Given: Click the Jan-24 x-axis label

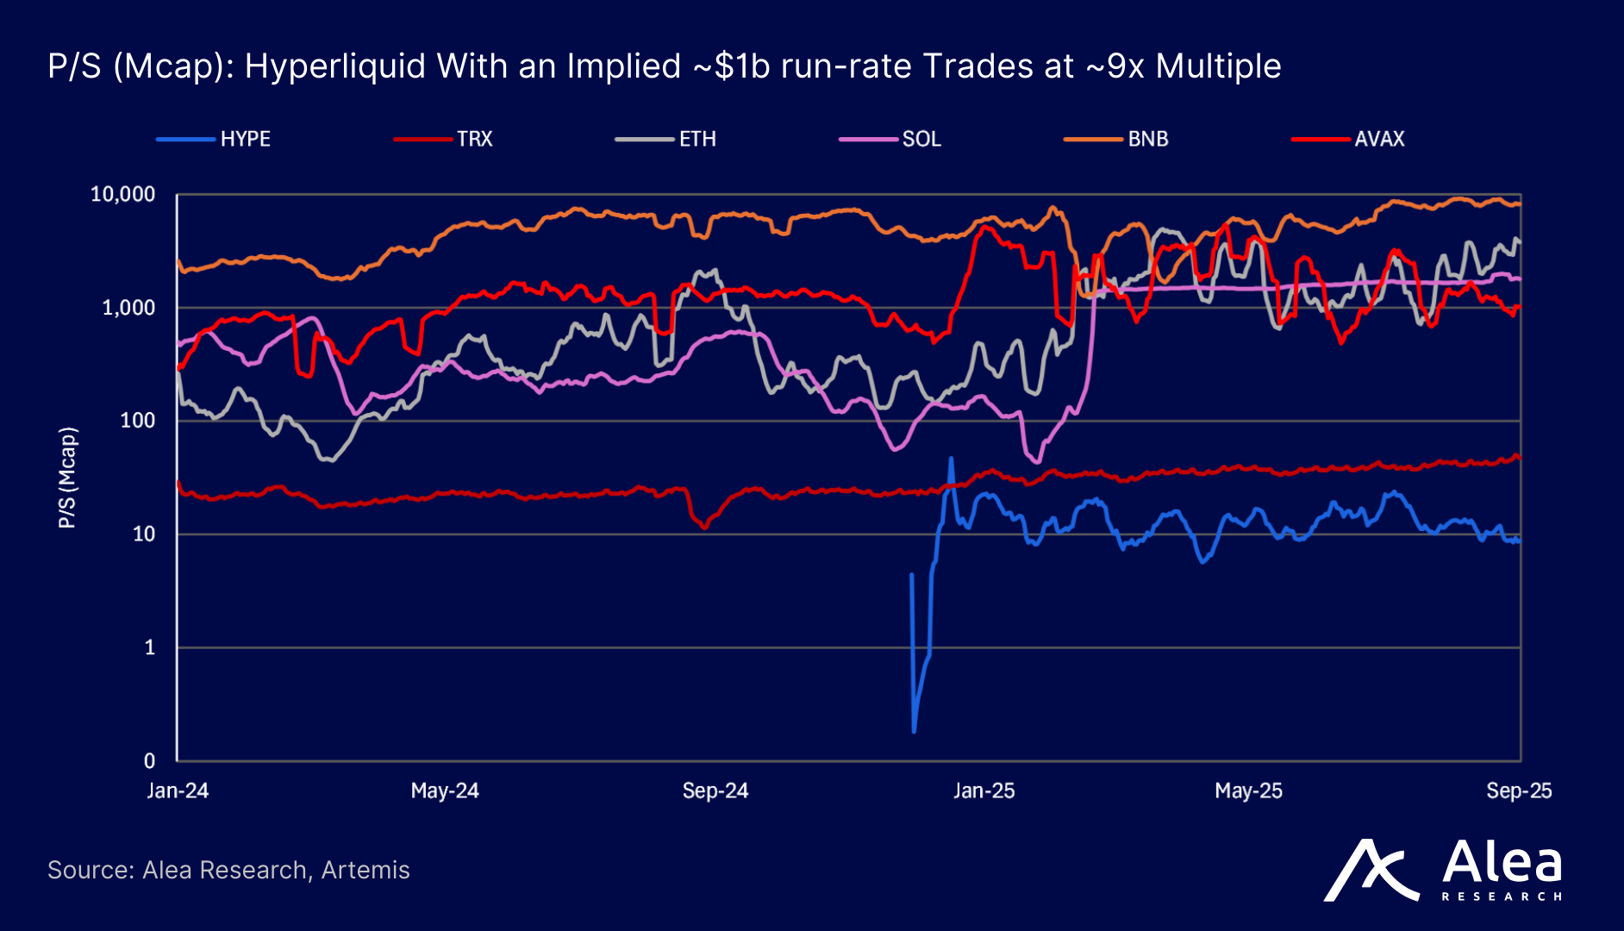Looking at the screenshot, I should pyautogui.click(x=178, y=790).
